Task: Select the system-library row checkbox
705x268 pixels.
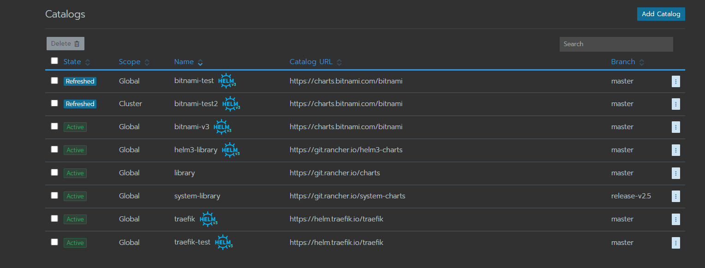Action: [x=54, y=195]
